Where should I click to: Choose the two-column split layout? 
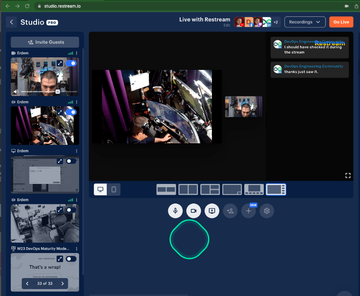pos(188,189)
